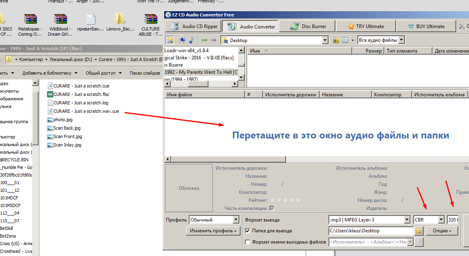The width and height of the screenshot is (469, 256).
Task: Click the computer/desktop location icon
Action: click(182, 40)
